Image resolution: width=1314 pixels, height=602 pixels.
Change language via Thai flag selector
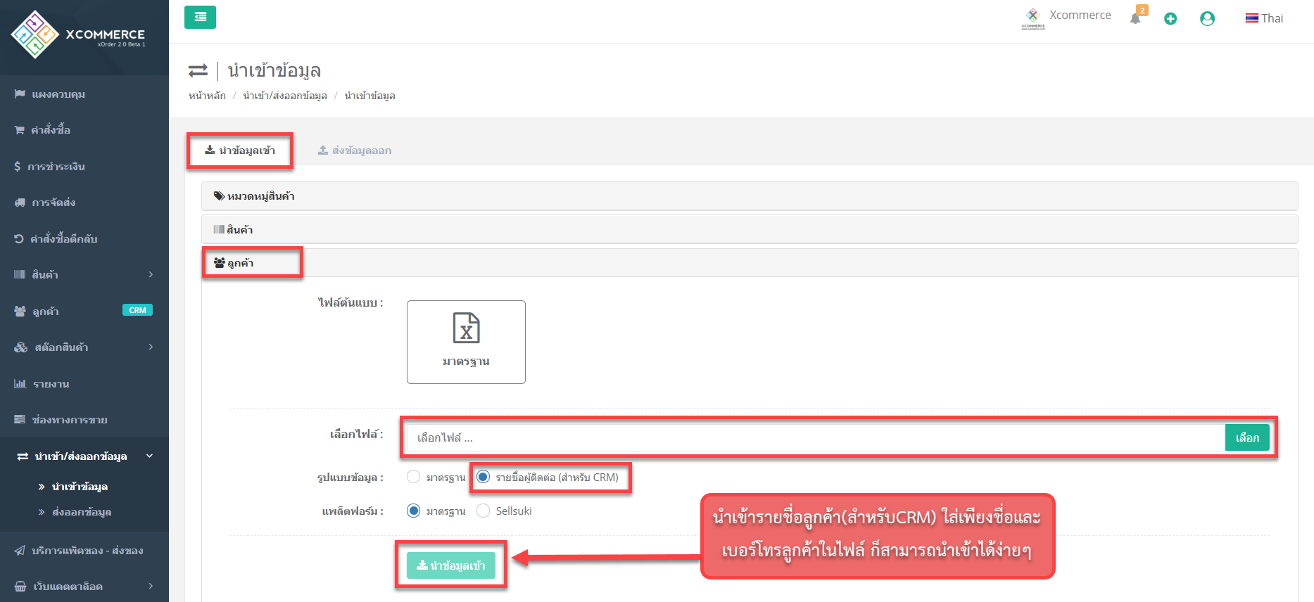[x=1264, y=18]
